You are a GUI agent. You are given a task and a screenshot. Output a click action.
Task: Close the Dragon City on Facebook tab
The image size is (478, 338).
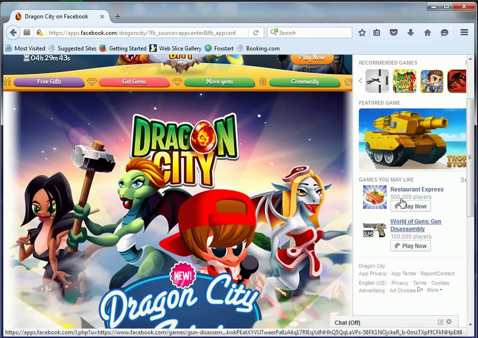click(102, 16)
